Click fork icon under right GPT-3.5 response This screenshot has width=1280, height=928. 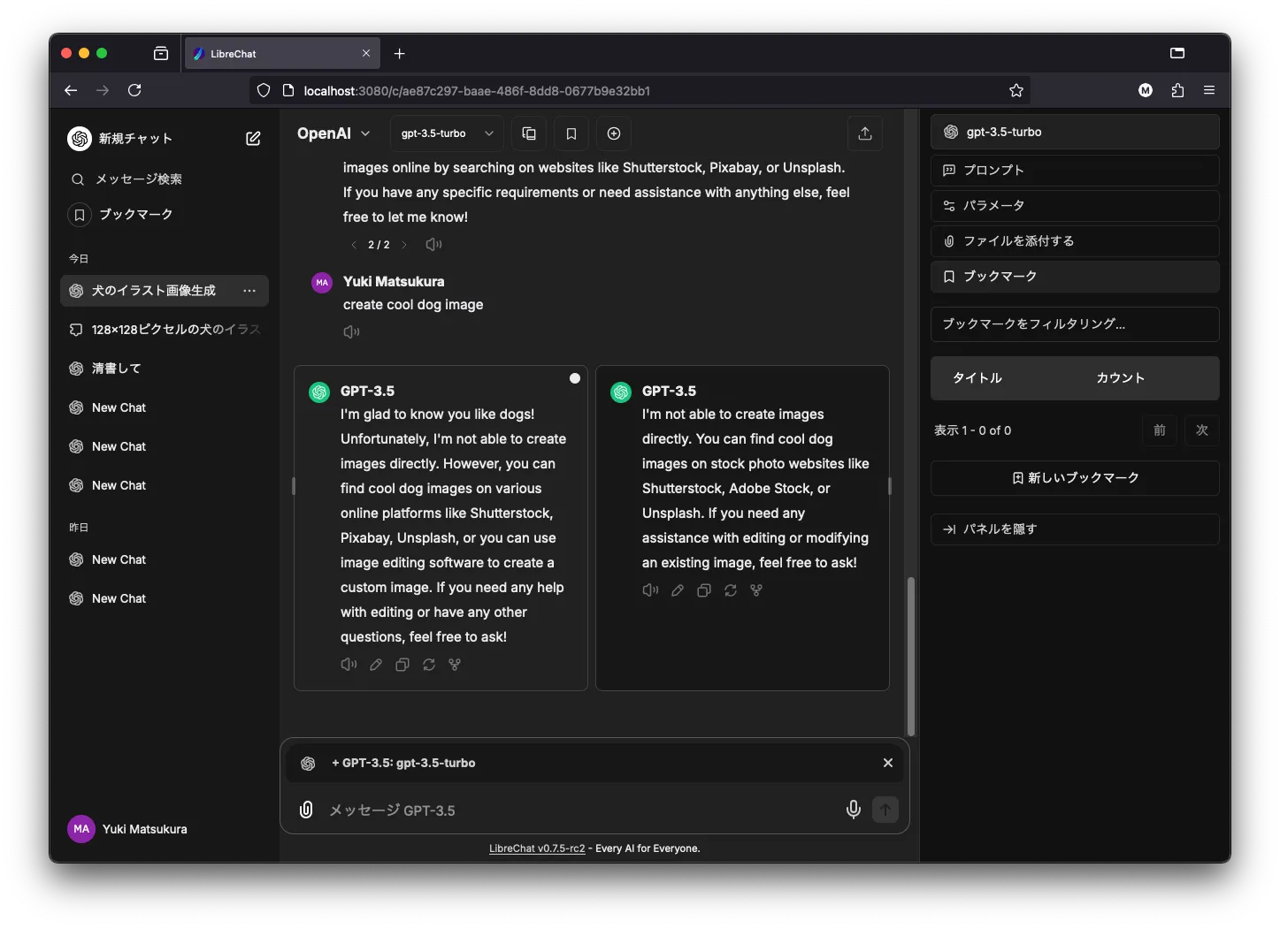756,590
